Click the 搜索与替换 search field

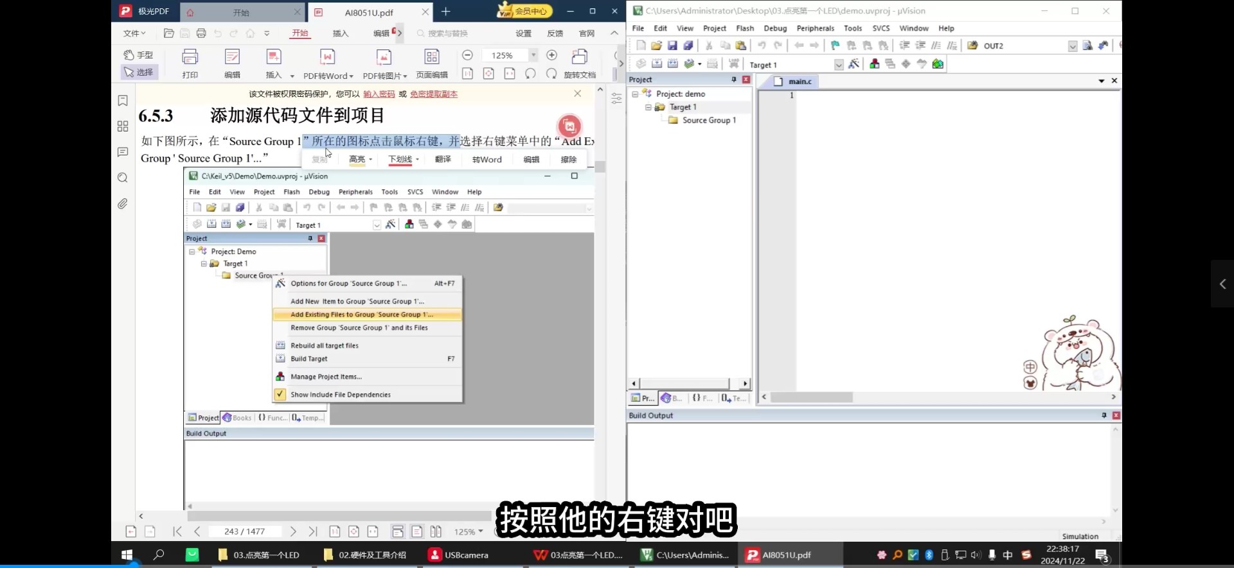point(447,33)
